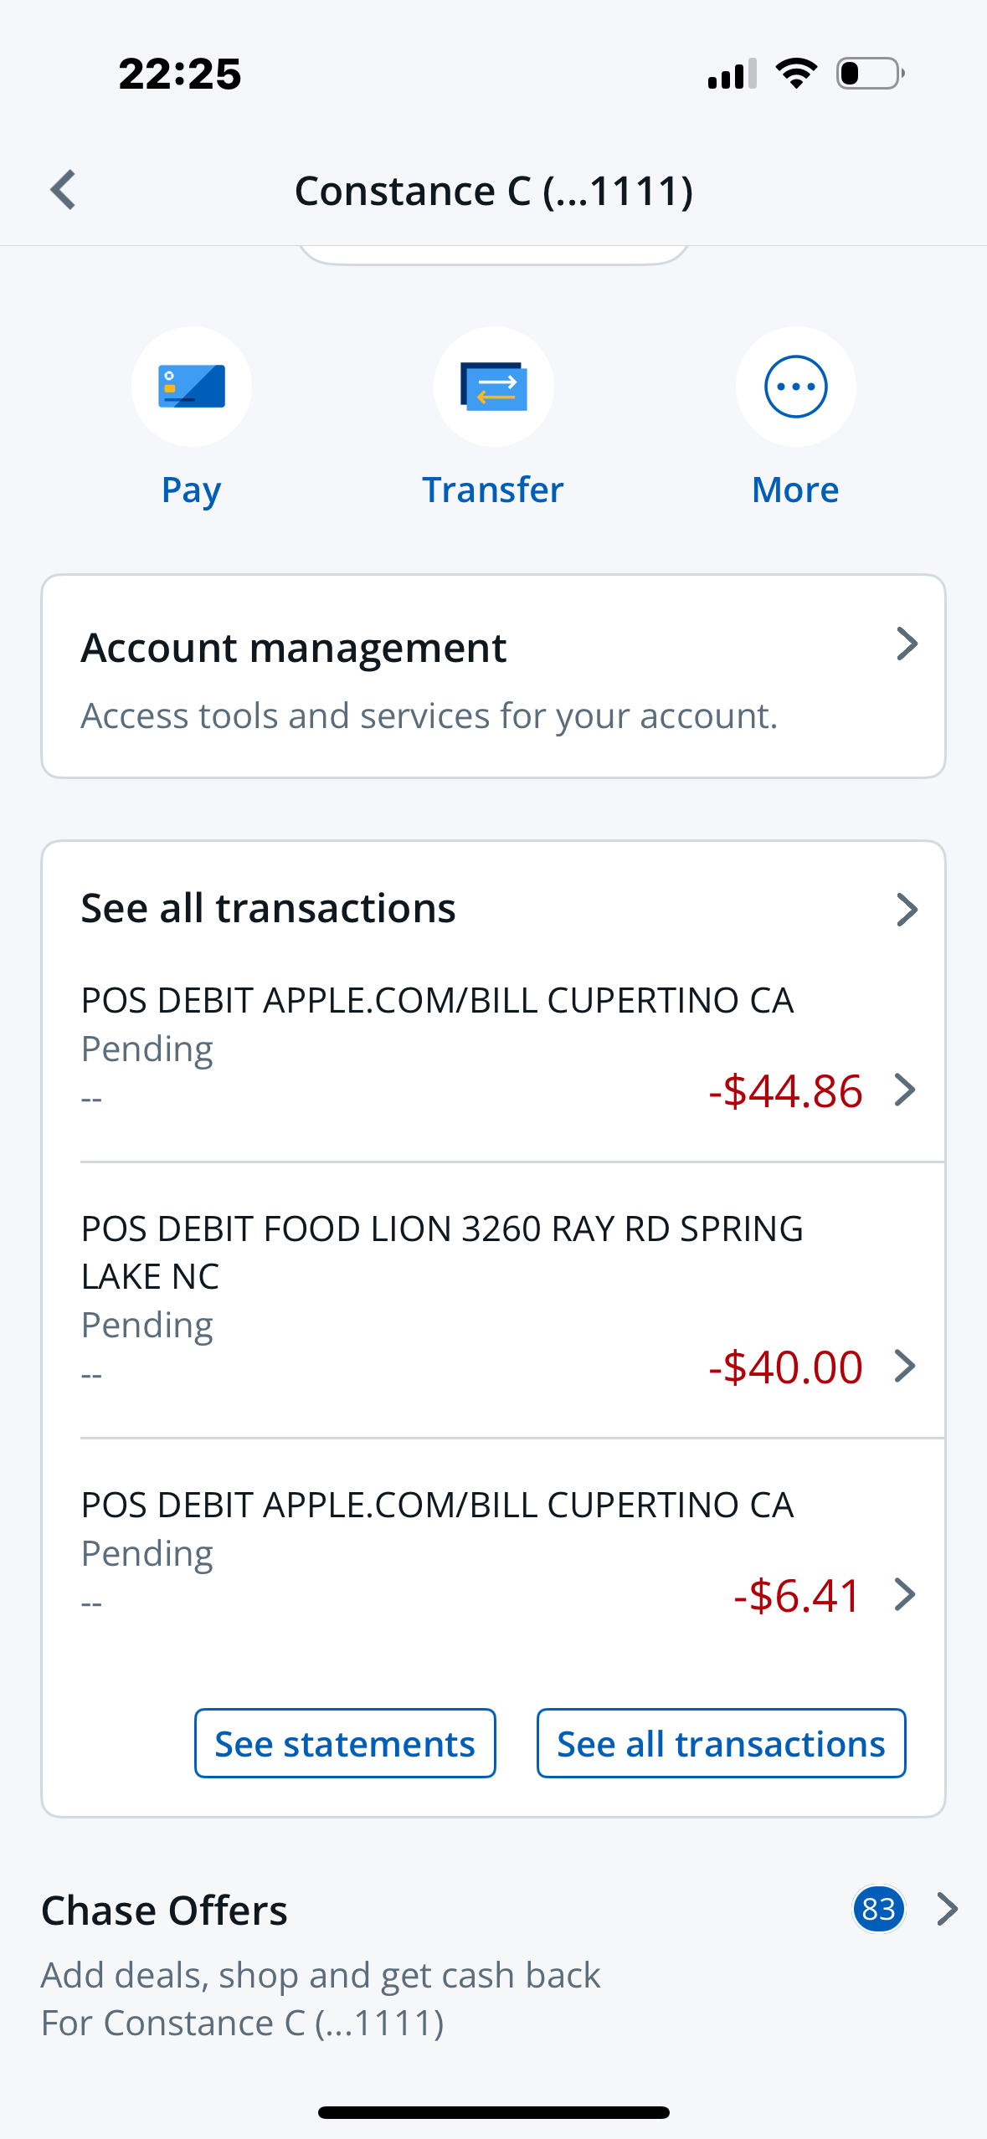Open the Chase Offers chevron
The width and height of the screenshot is (987, 2139).
tap(948, 1909)
